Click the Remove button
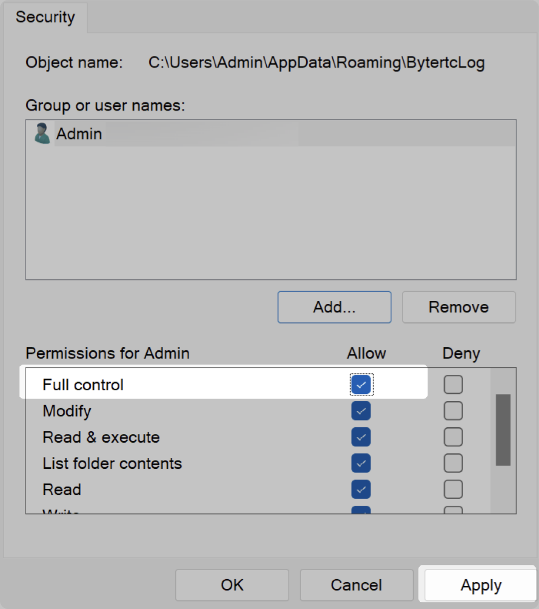The image size is (539, 609). (x=458, y=307)
